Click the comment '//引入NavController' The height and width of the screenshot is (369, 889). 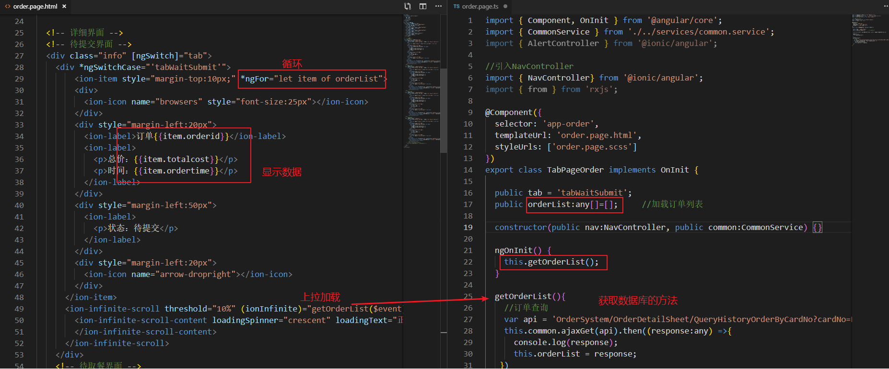point(529,66)
